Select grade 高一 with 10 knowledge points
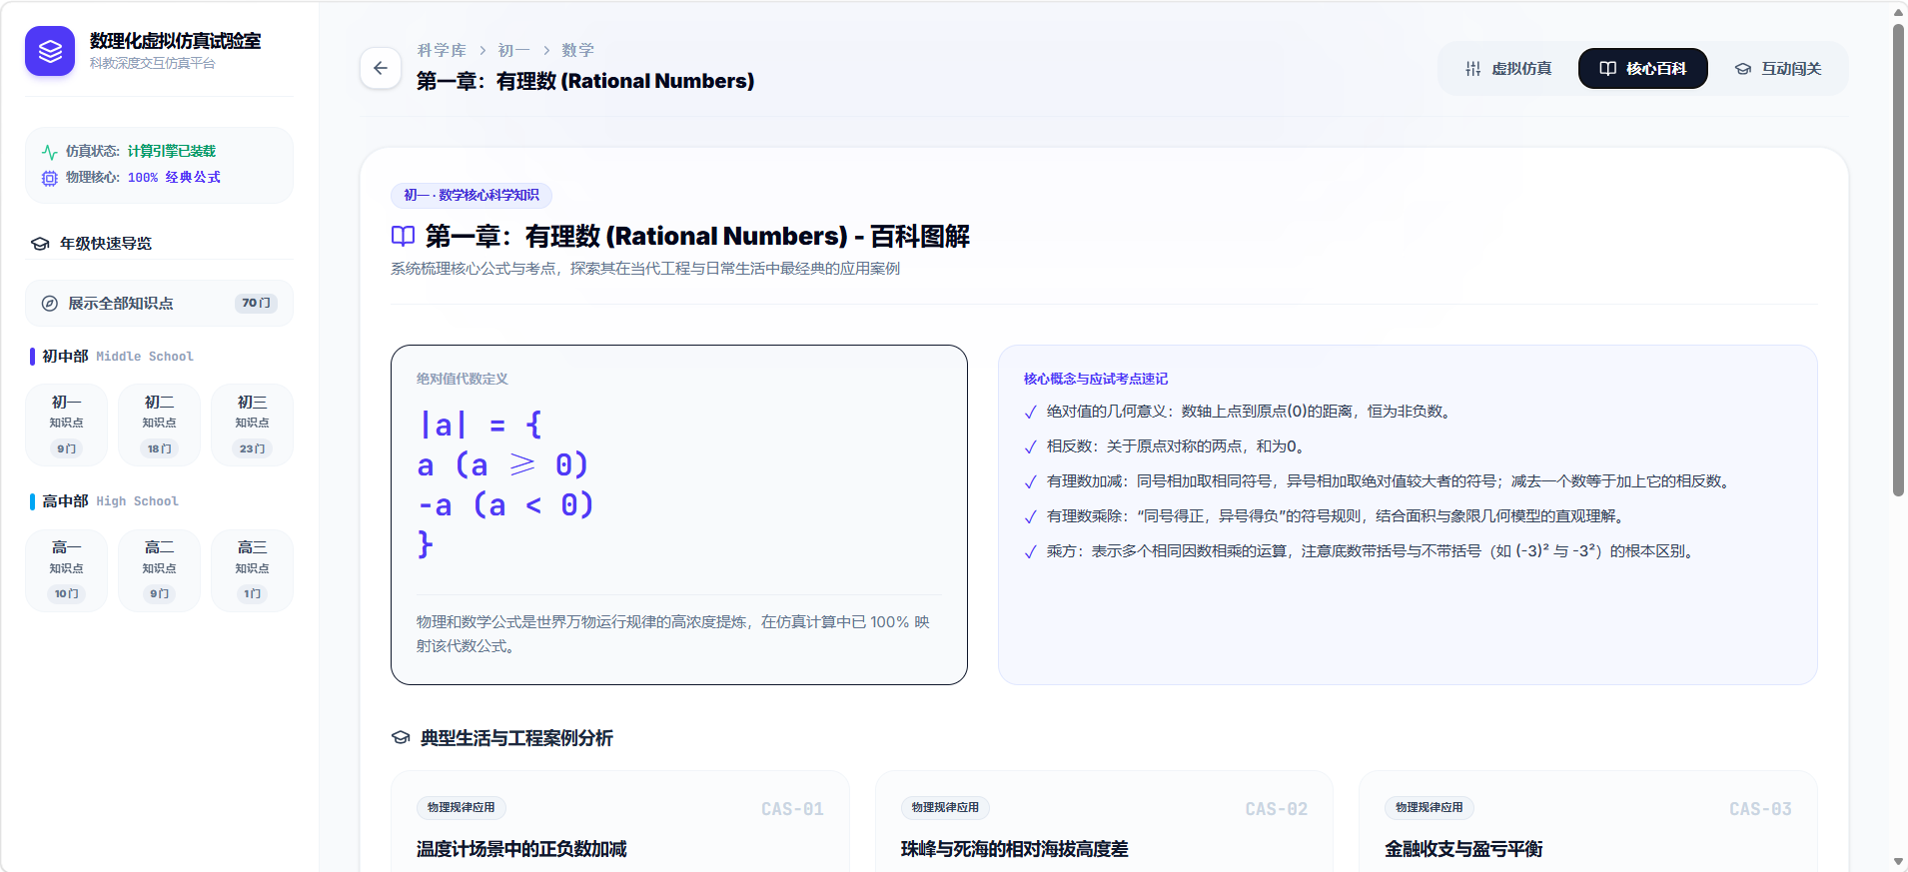The height and width of the screenshot is (872, 1908). (67, 570)
